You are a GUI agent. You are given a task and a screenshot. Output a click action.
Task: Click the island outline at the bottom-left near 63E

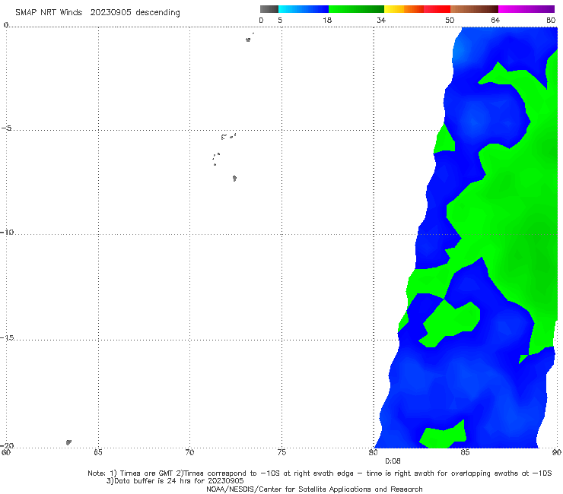68,442
